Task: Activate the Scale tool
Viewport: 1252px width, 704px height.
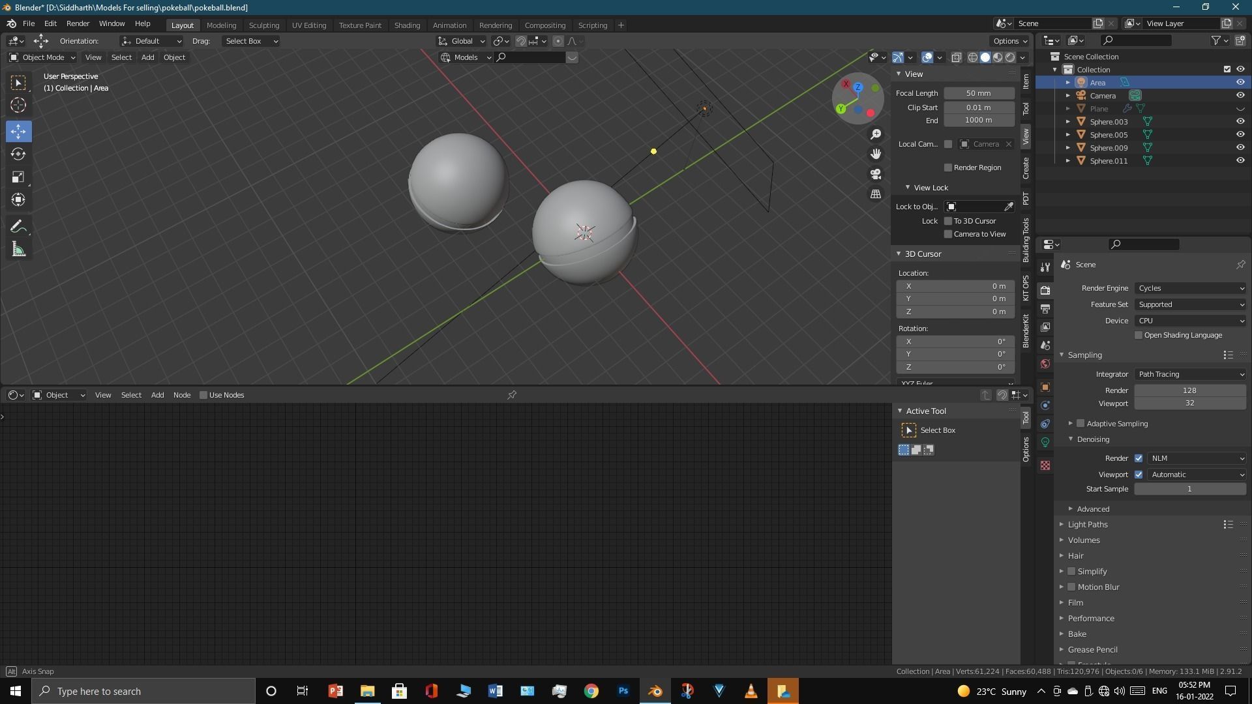Action: pos(18,177)
